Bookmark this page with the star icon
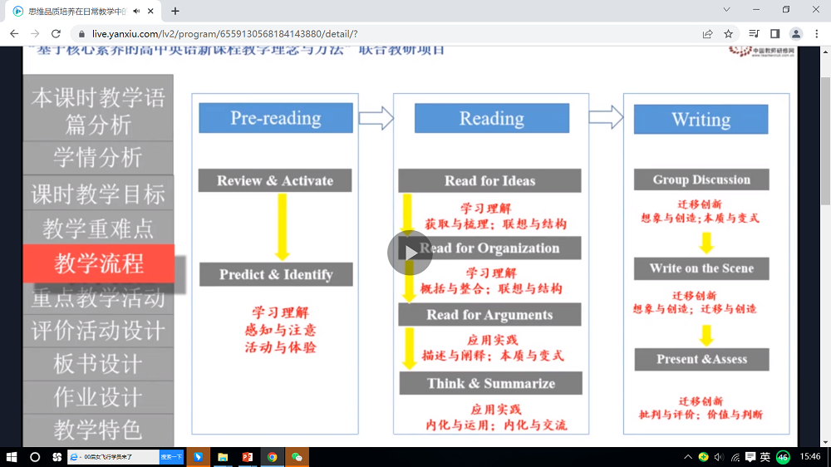This screenshot has width=831, height=467. (x=729, y=34)
